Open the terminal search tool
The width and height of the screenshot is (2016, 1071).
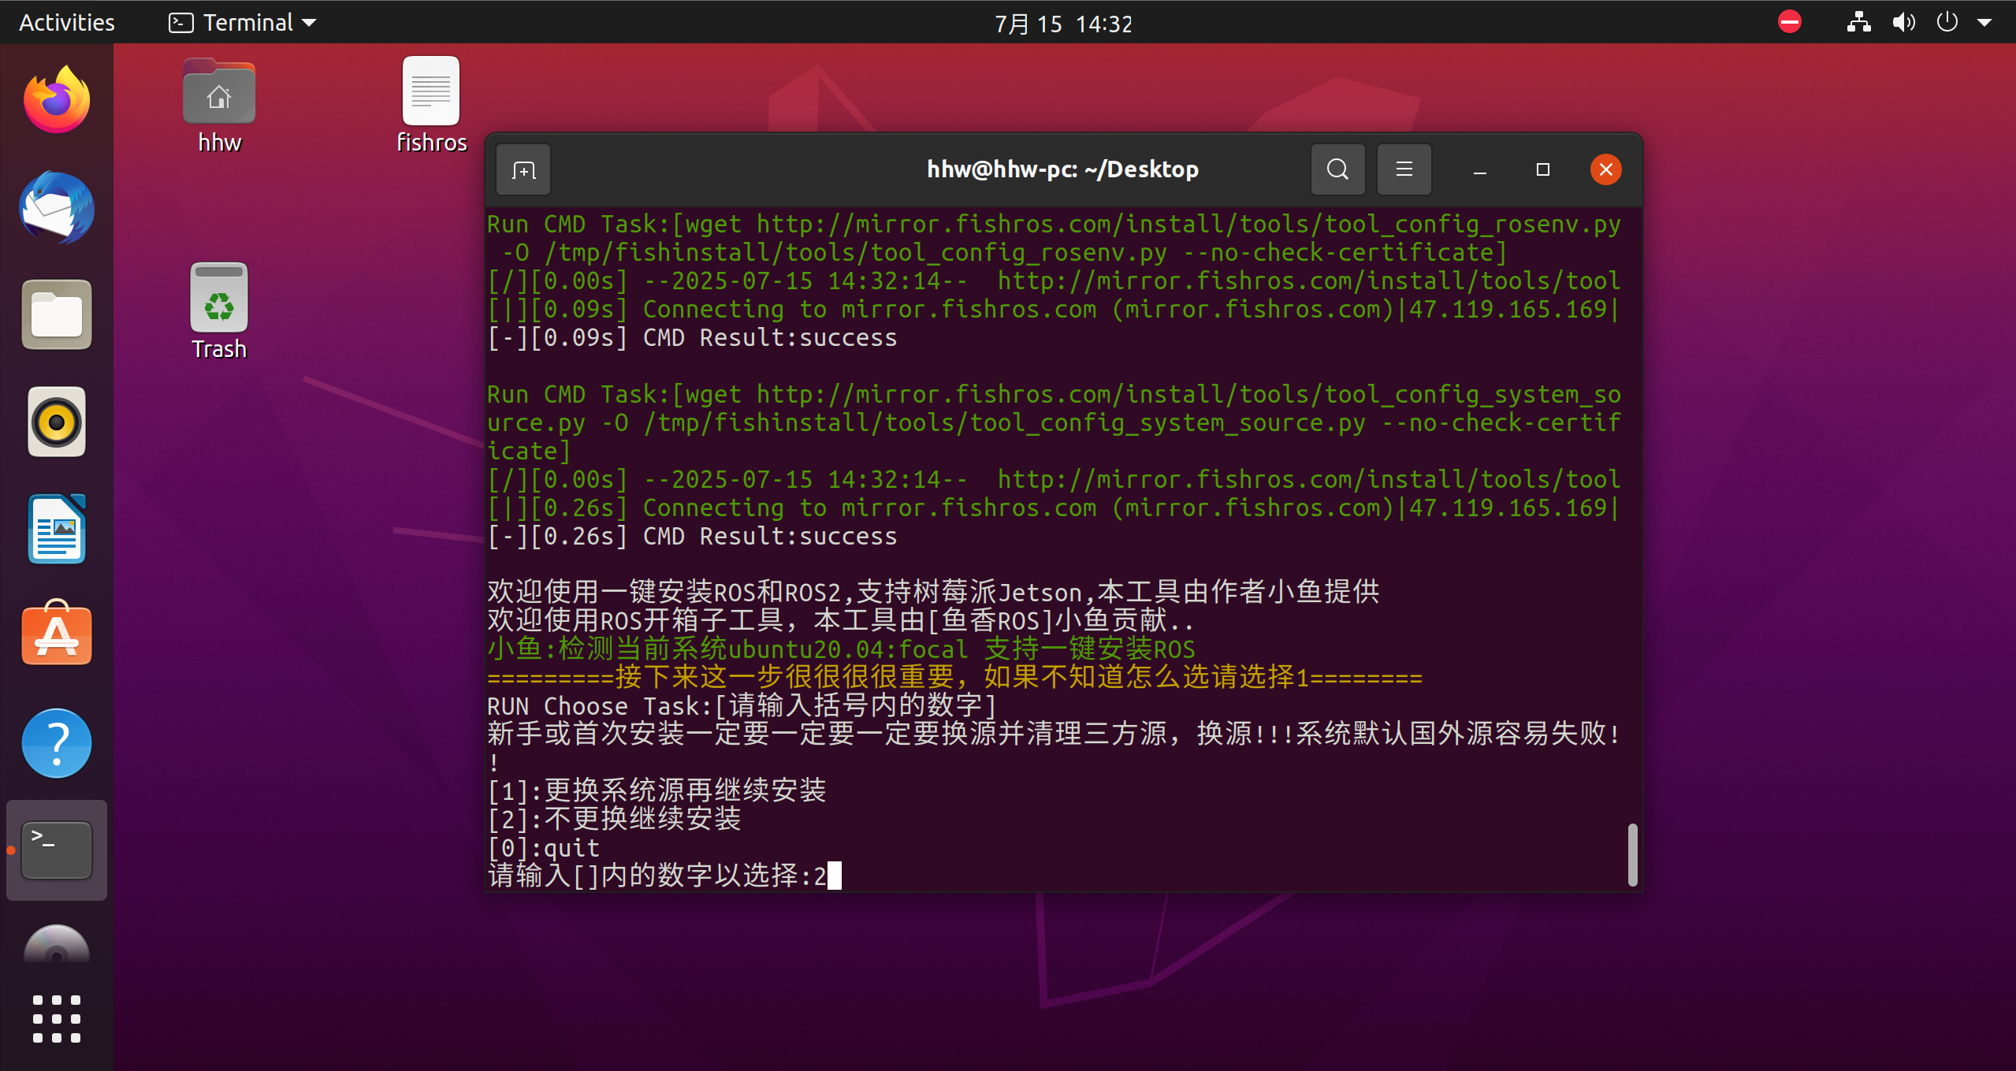pos(1337,169)
